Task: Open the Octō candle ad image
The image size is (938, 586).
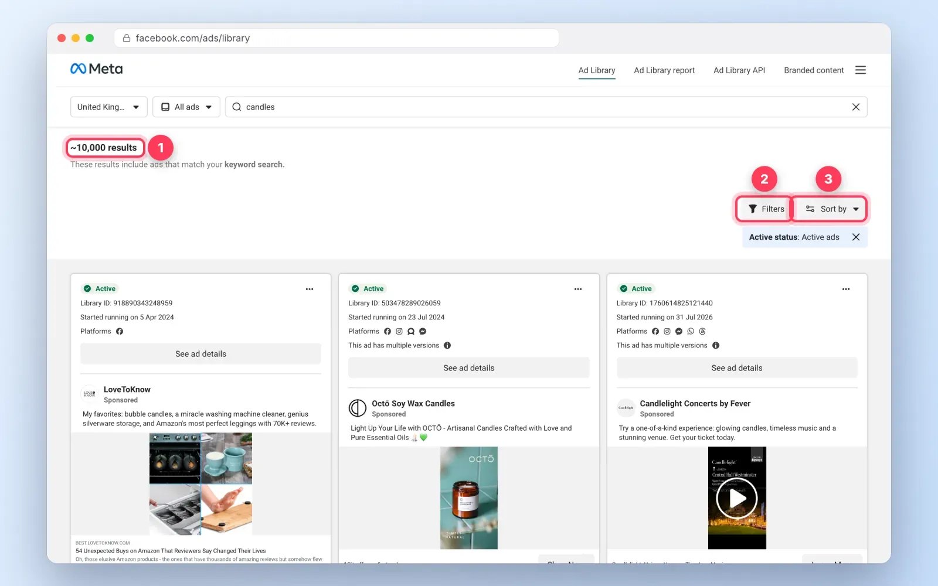Action: [469, 498]
